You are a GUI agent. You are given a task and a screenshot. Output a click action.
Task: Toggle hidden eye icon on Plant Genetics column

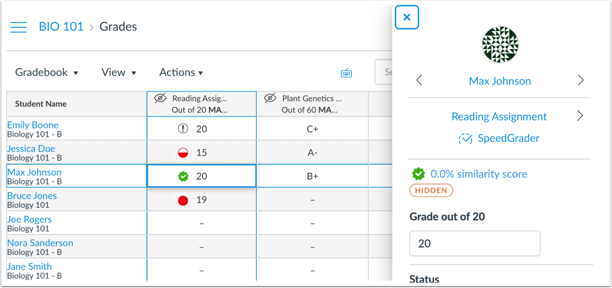click(270, 98)
